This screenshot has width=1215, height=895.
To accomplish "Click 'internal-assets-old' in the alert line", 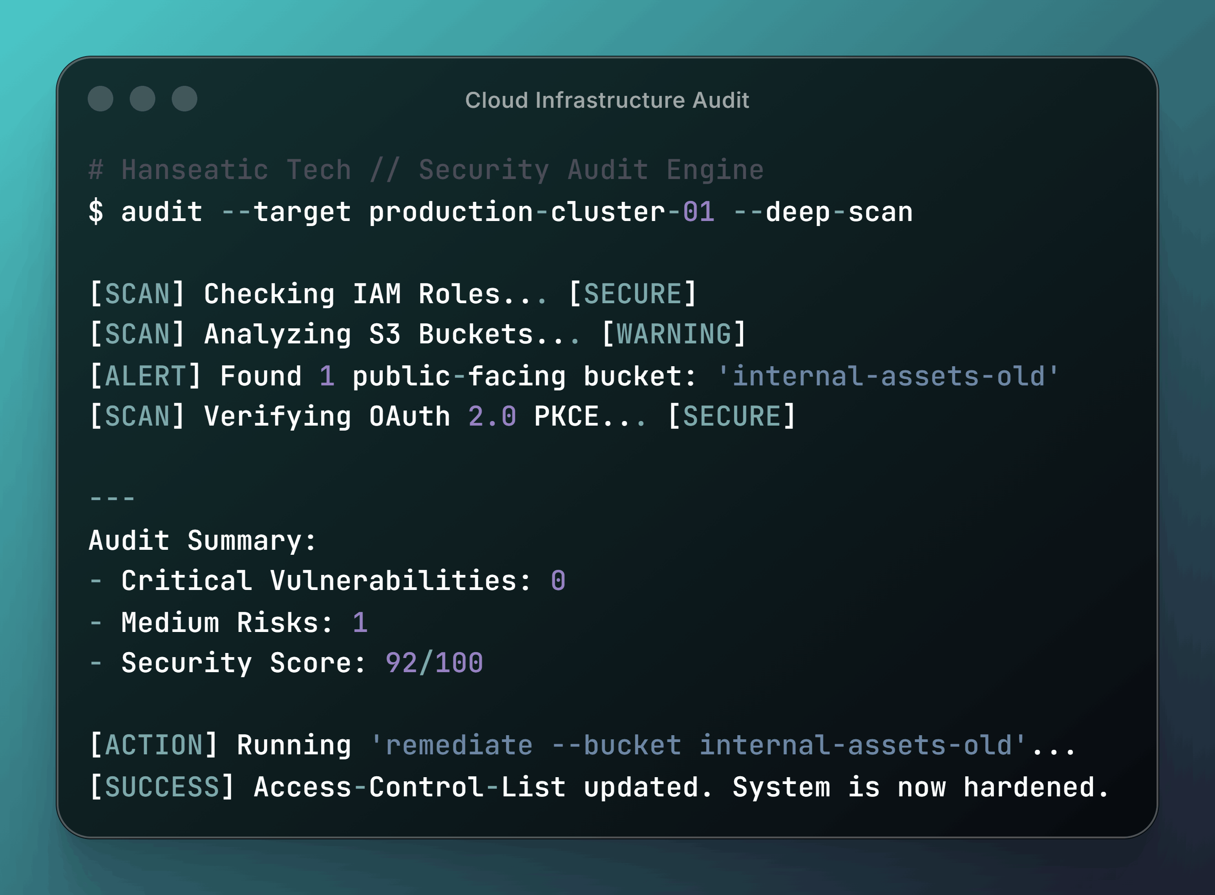I will coord(888,376).
